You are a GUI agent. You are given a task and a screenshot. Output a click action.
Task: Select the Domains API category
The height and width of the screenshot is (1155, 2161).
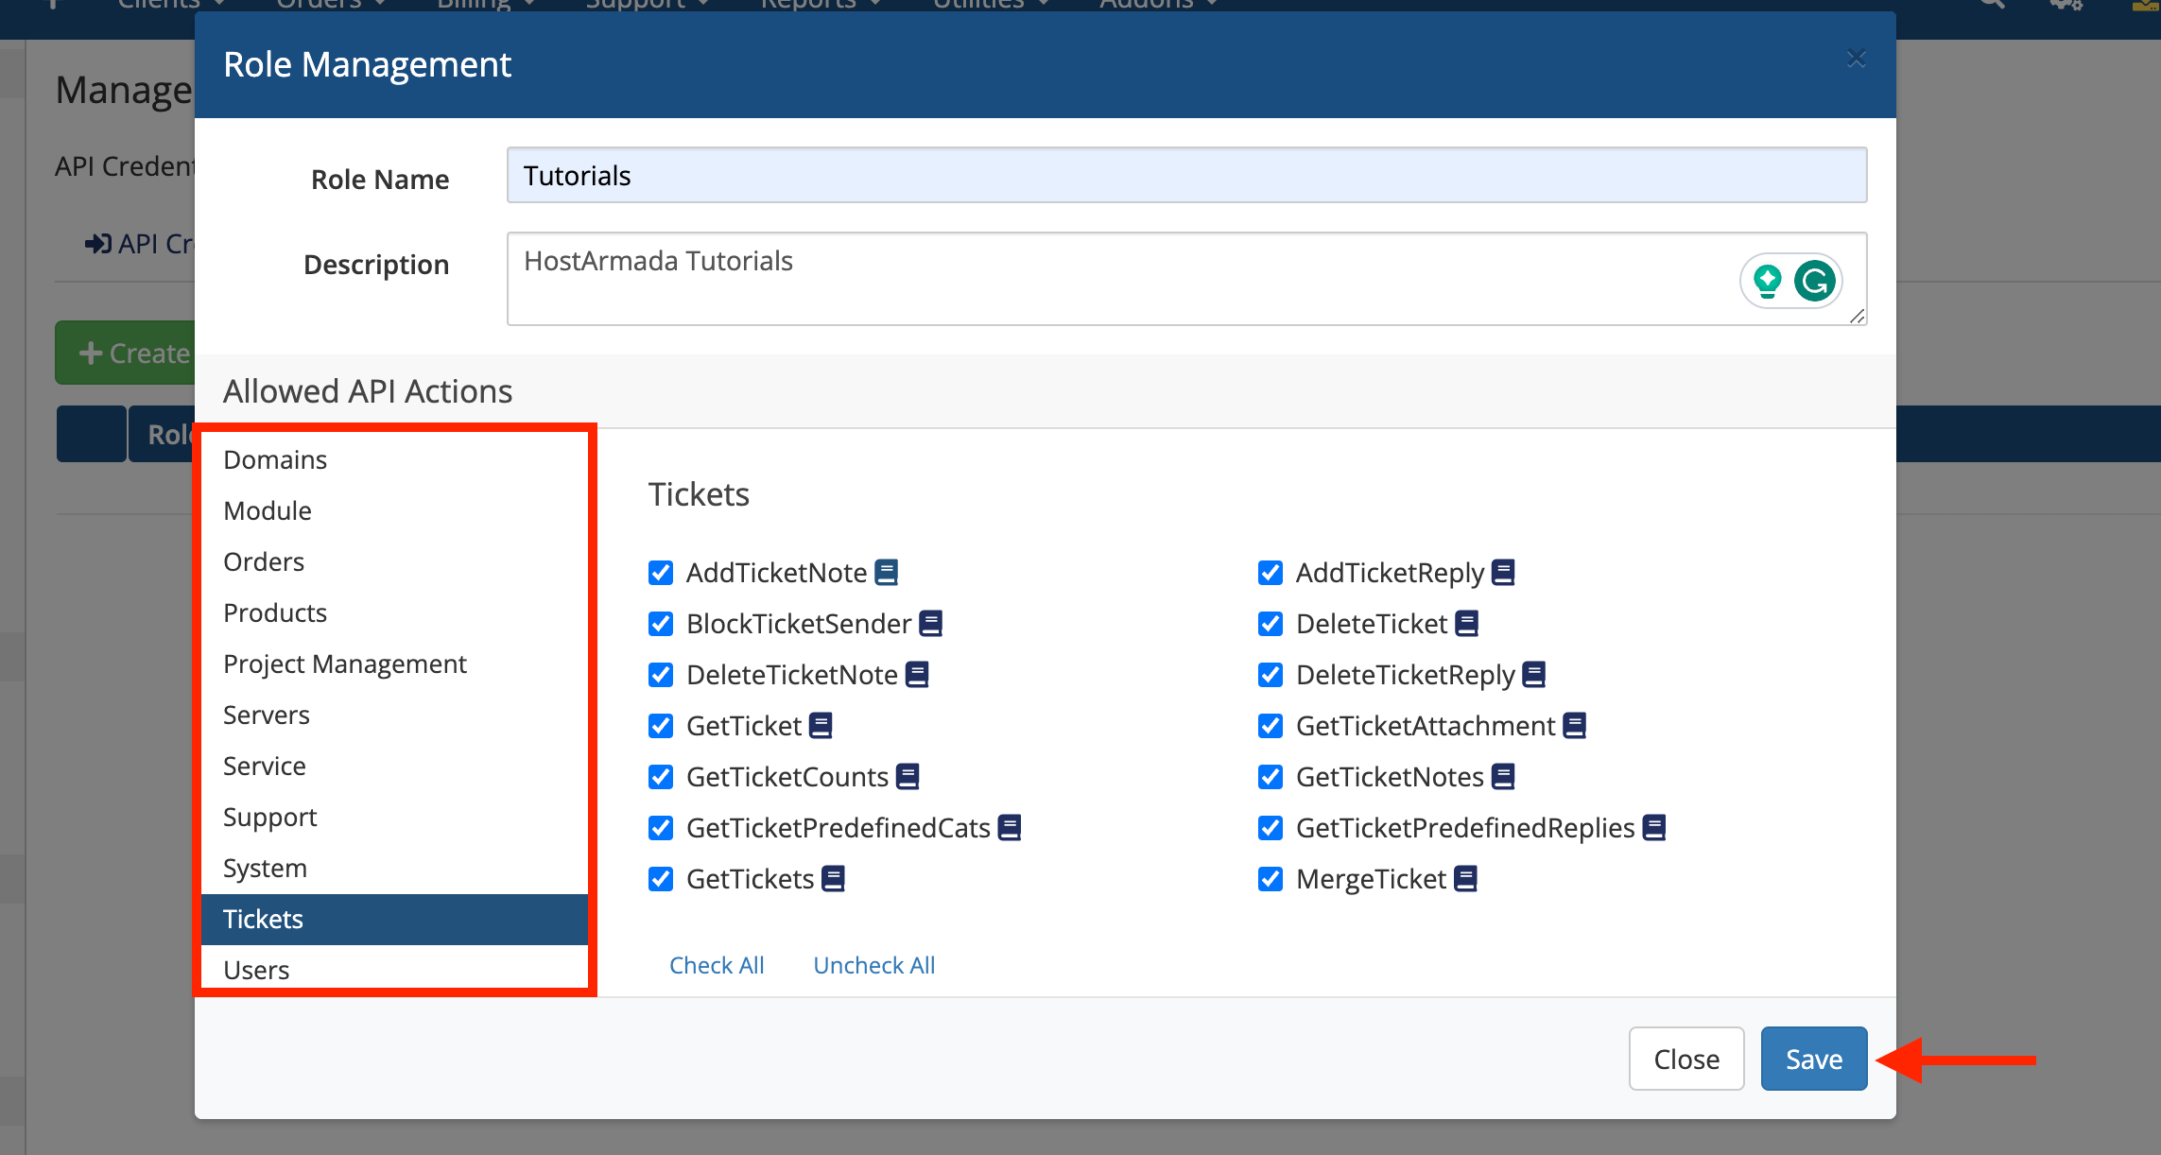pyautogui.click(x=394, y=459)
